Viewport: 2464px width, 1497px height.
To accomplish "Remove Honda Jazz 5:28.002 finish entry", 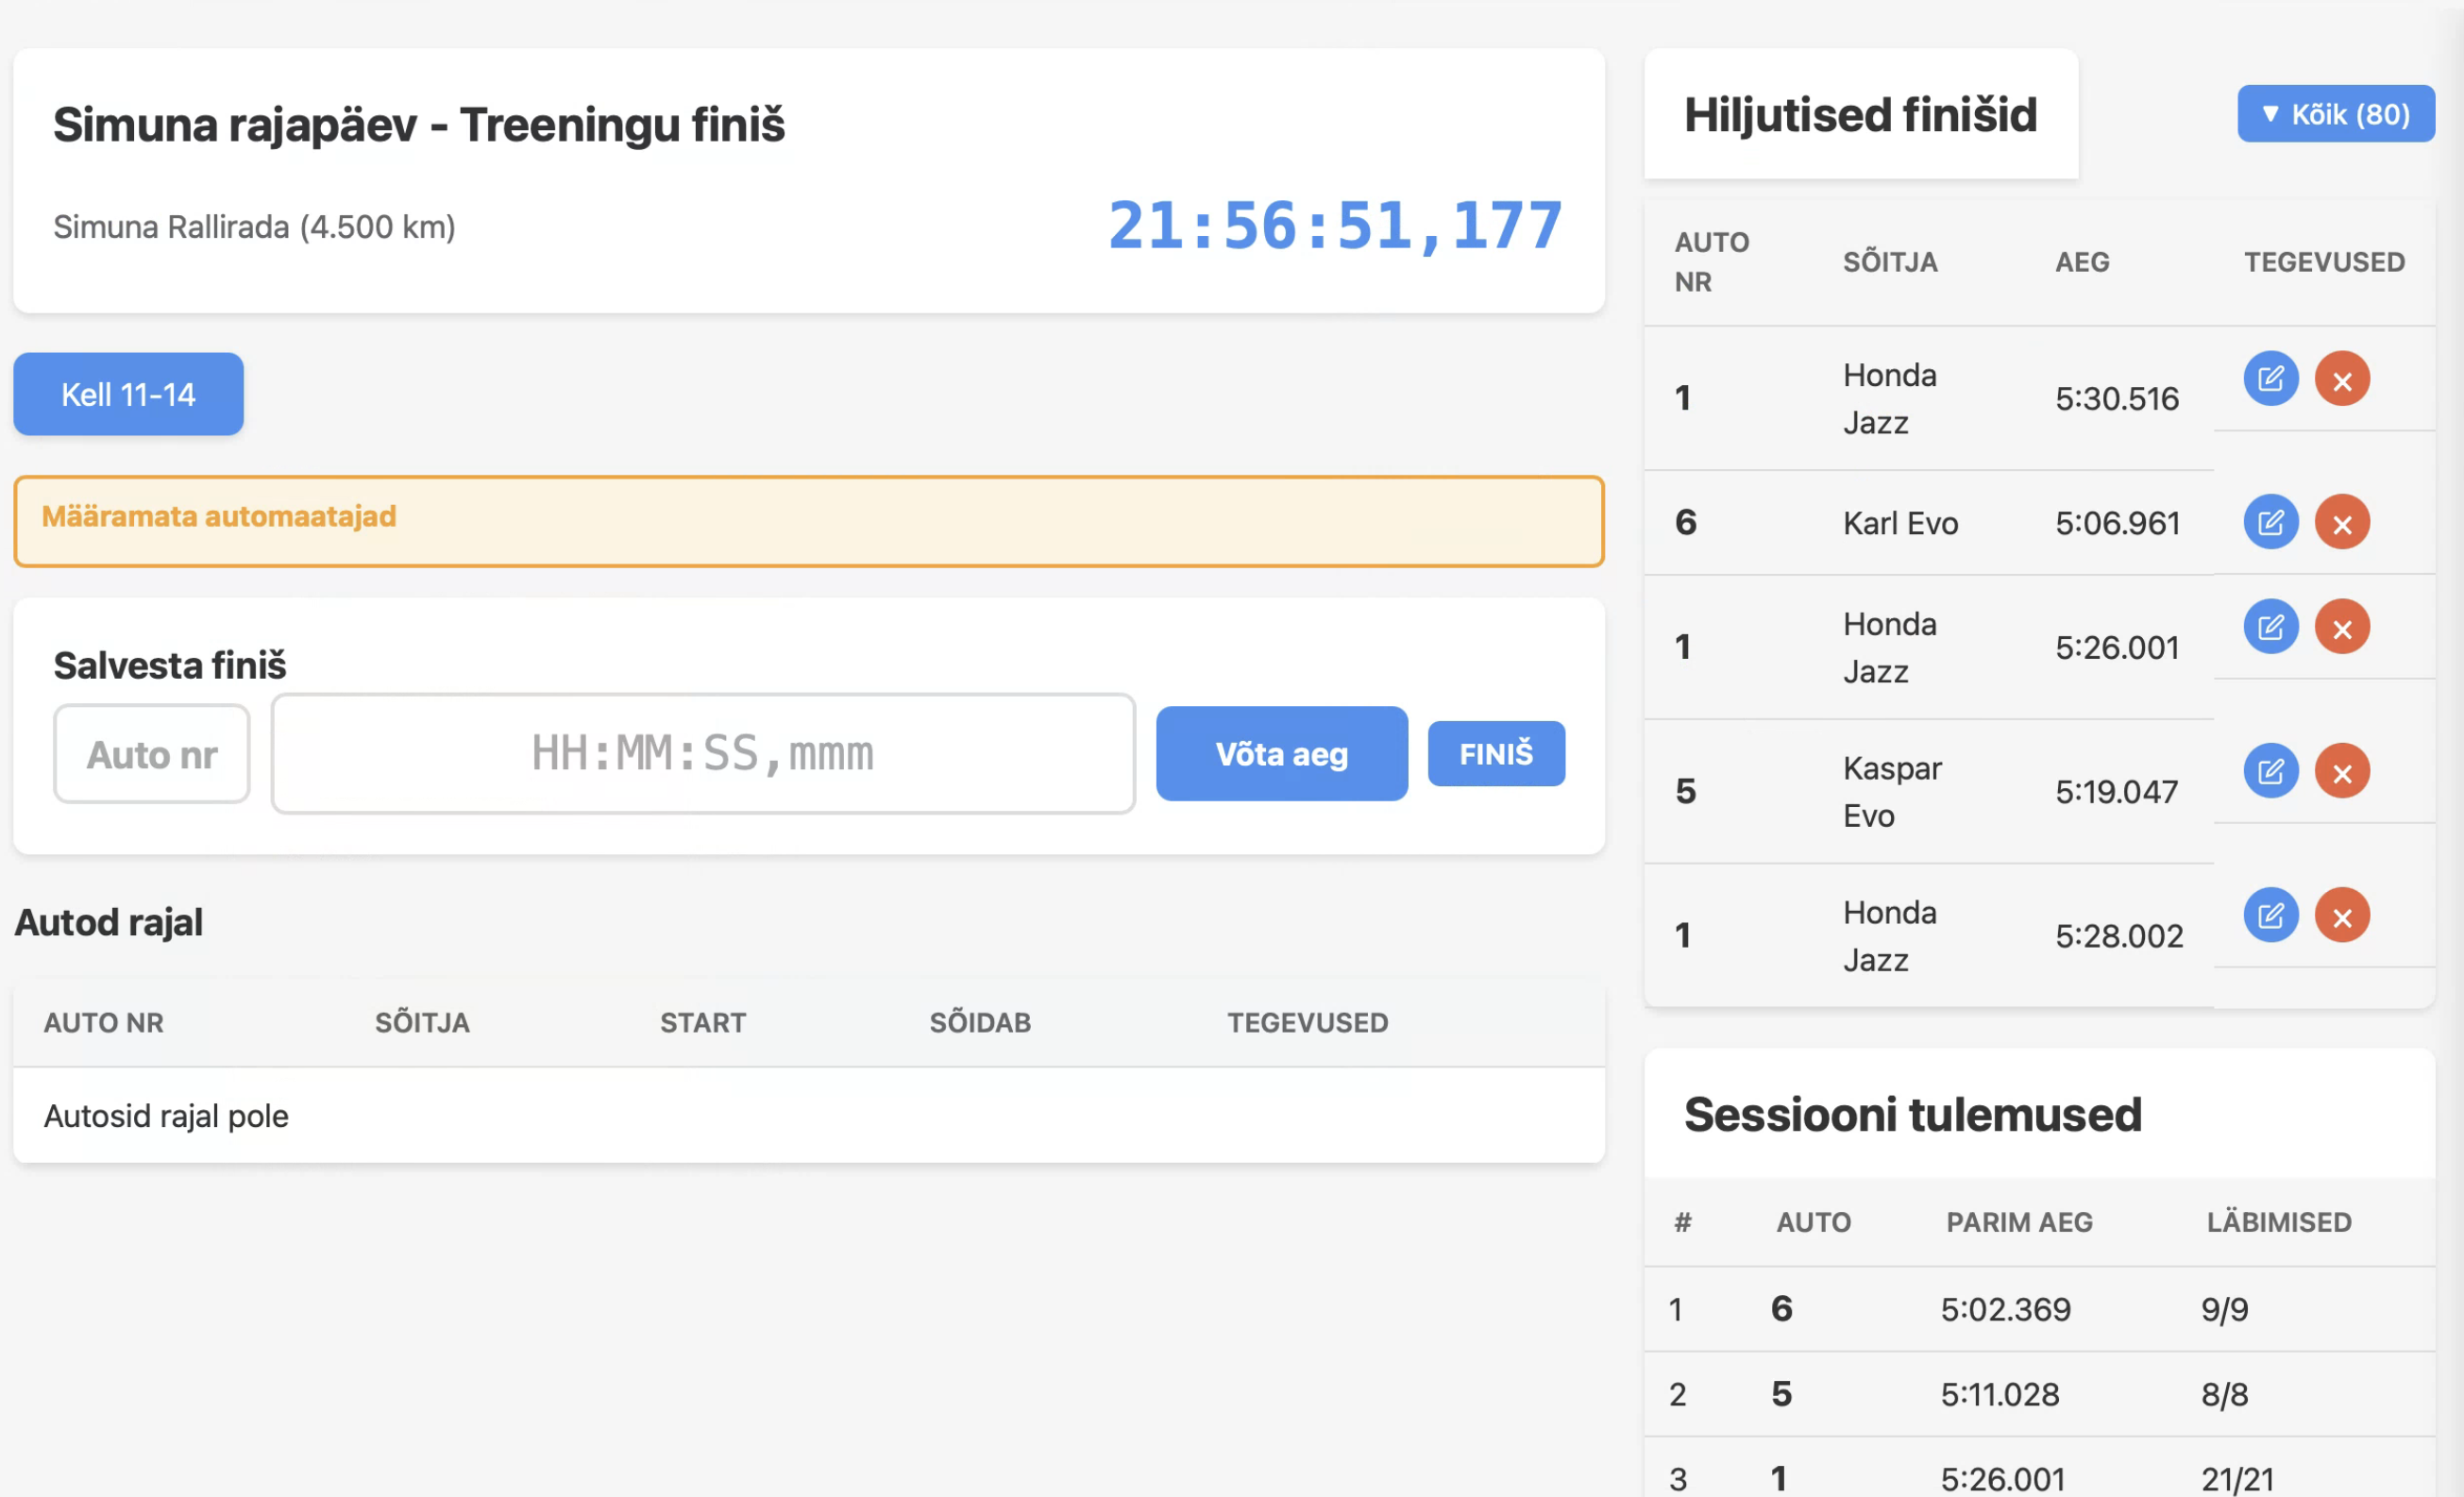I will pos(2342,915).
